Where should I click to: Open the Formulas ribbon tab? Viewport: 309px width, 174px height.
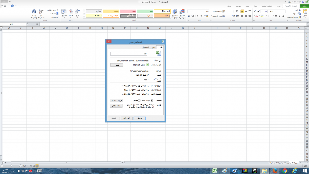pos(256,6)
